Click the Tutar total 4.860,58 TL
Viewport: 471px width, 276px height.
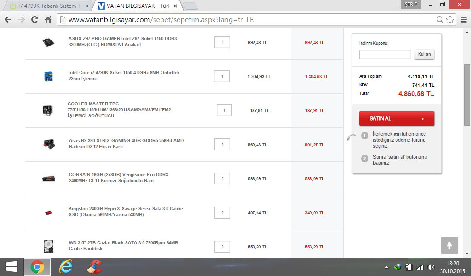(416, 94)
